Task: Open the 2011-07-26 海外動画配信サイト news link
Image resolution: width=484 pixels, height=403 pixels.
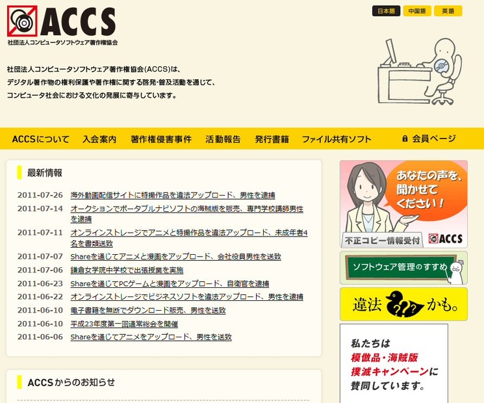Action: point(172,195)
